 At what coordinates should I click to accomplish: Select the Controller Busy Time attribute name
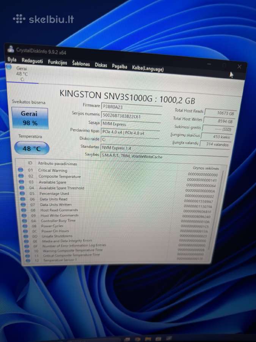point(58,220)
